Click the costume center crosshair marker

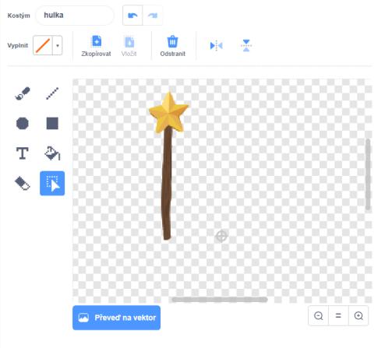click(221, 236)
